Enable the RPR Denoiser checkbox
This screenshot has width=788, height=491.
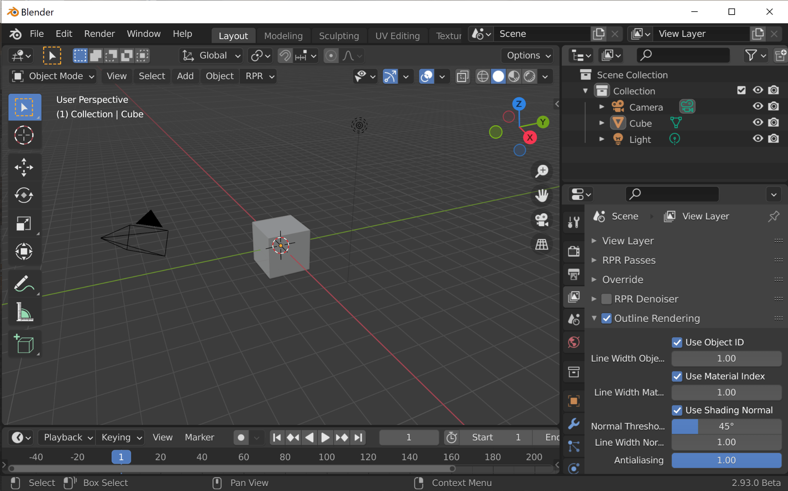(x=607, y=299)
